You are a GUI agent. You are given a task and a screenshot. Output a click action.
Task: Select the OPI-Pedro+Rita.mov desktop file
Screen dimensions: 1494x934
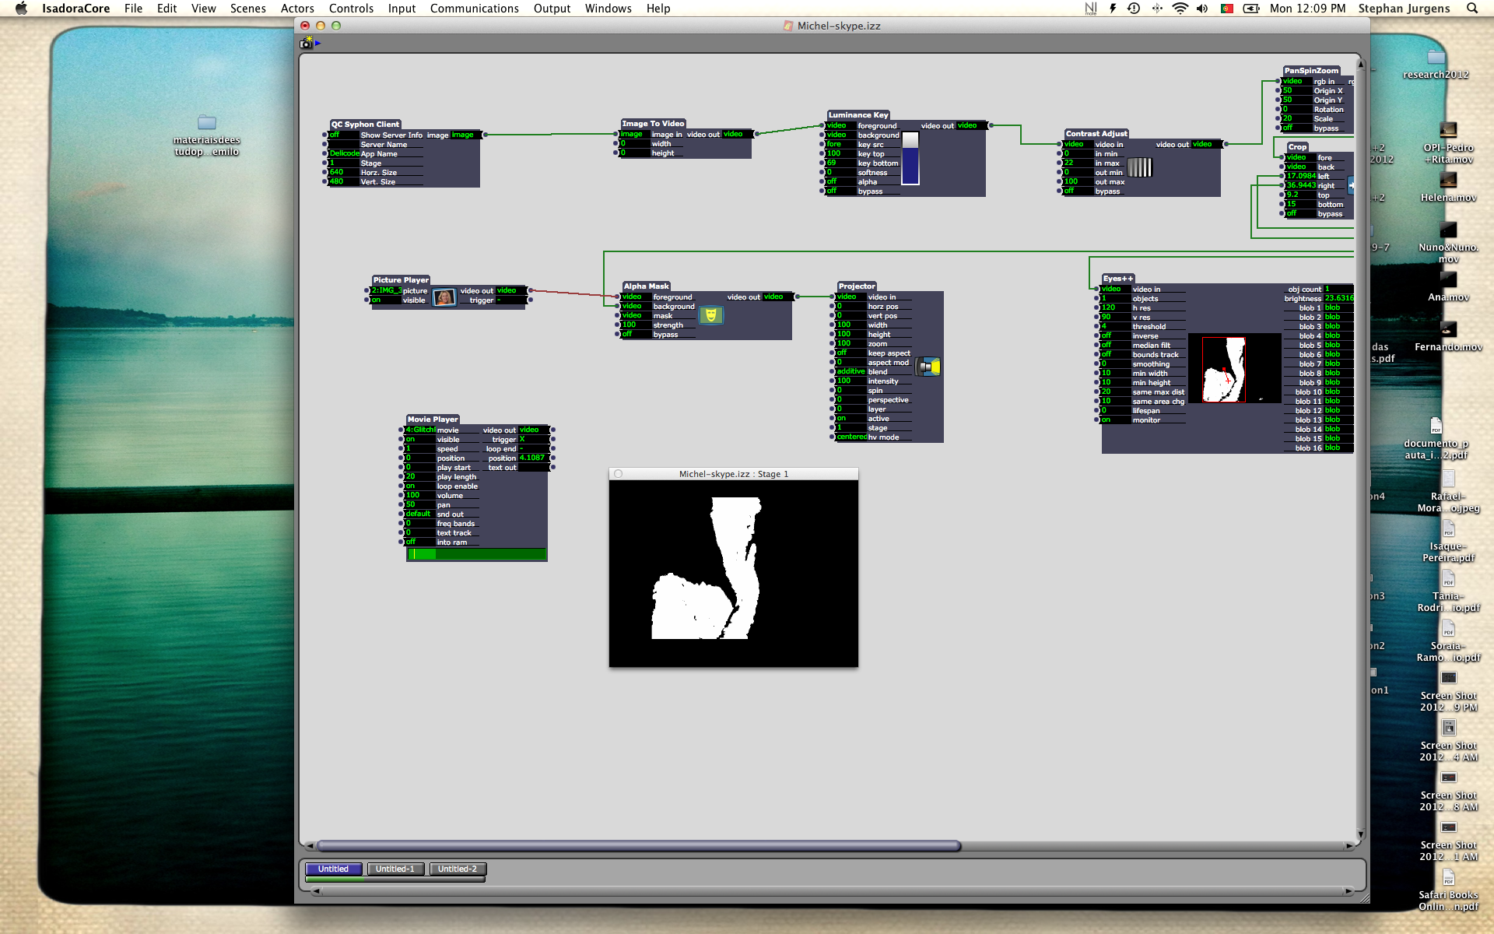point(1448,142)
